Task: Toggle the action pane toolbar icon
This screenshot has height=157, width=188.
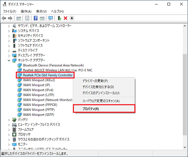Action: pos(42,18)
